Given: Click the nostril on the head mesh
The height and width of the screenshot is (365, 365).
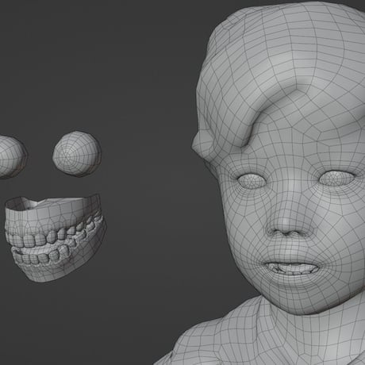Looking at the screenshot, I should [x=276, y=232].
